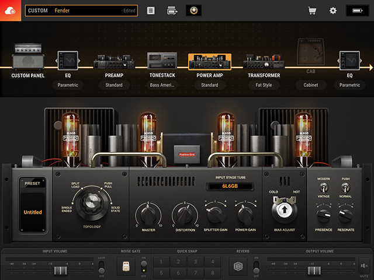Flip the Push/Normal toggle switch
Image resolution: width=374 pixels, height=280 pixels.
click(345, 188)
